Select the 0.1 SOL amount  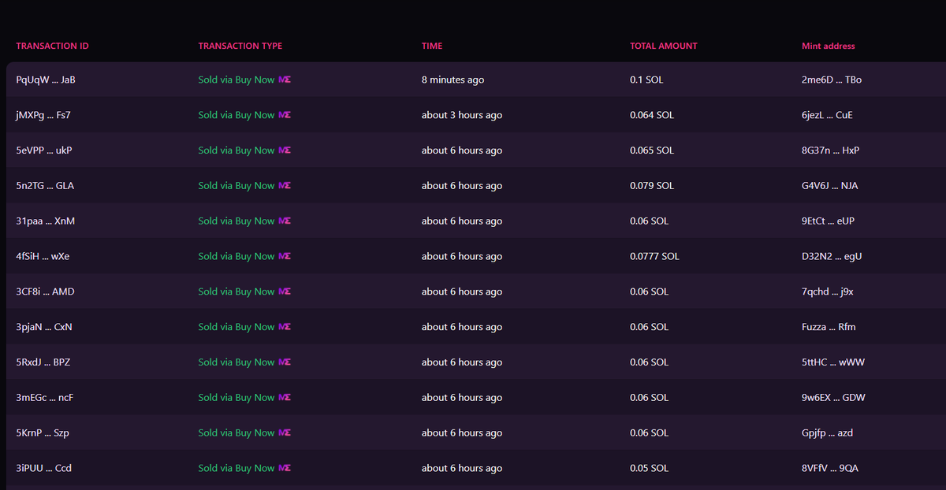click(647, 80)
